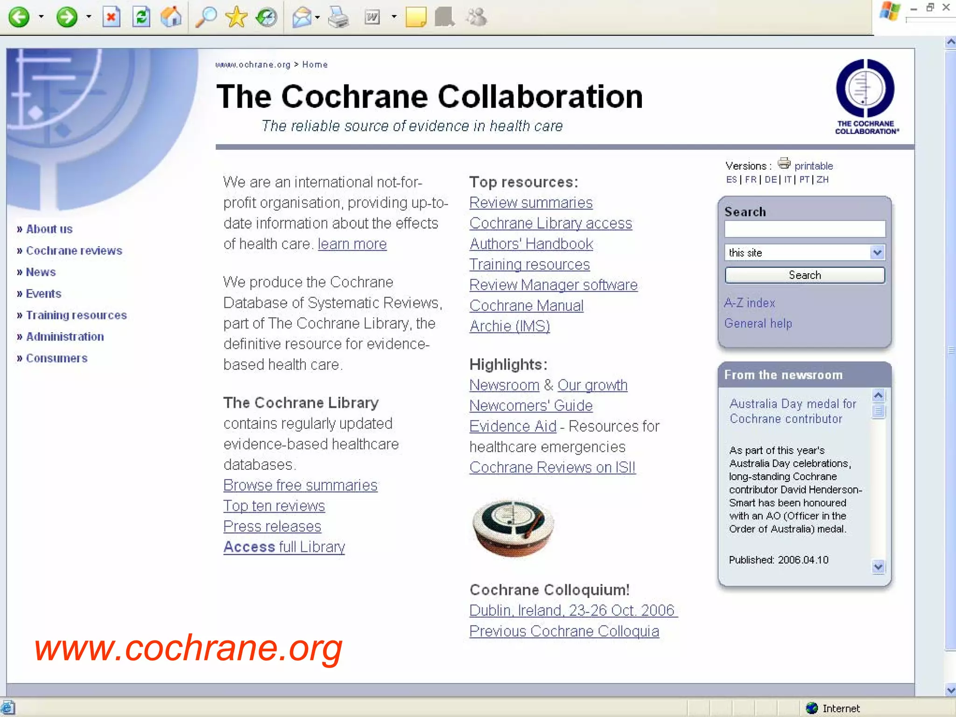
Task: Open About us in sidebar menu
Action: tap(49, 229)
